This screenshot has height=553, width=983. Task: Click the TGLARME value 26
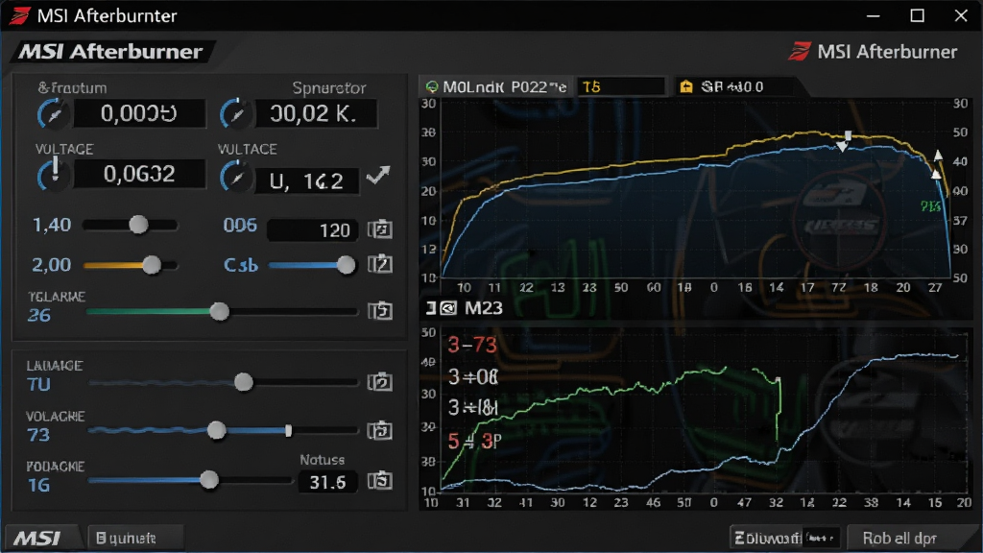38,315
